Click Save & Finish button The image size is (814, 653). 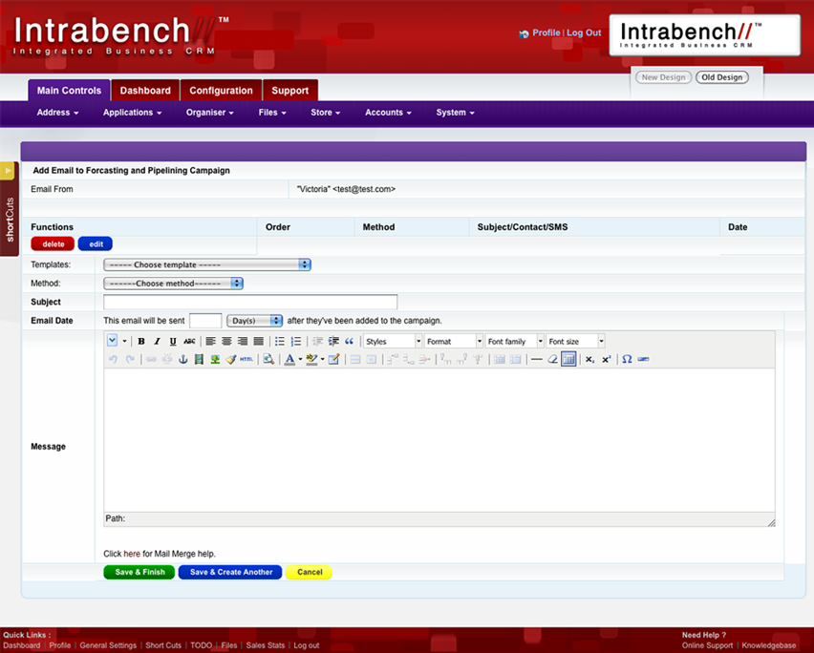139,572
